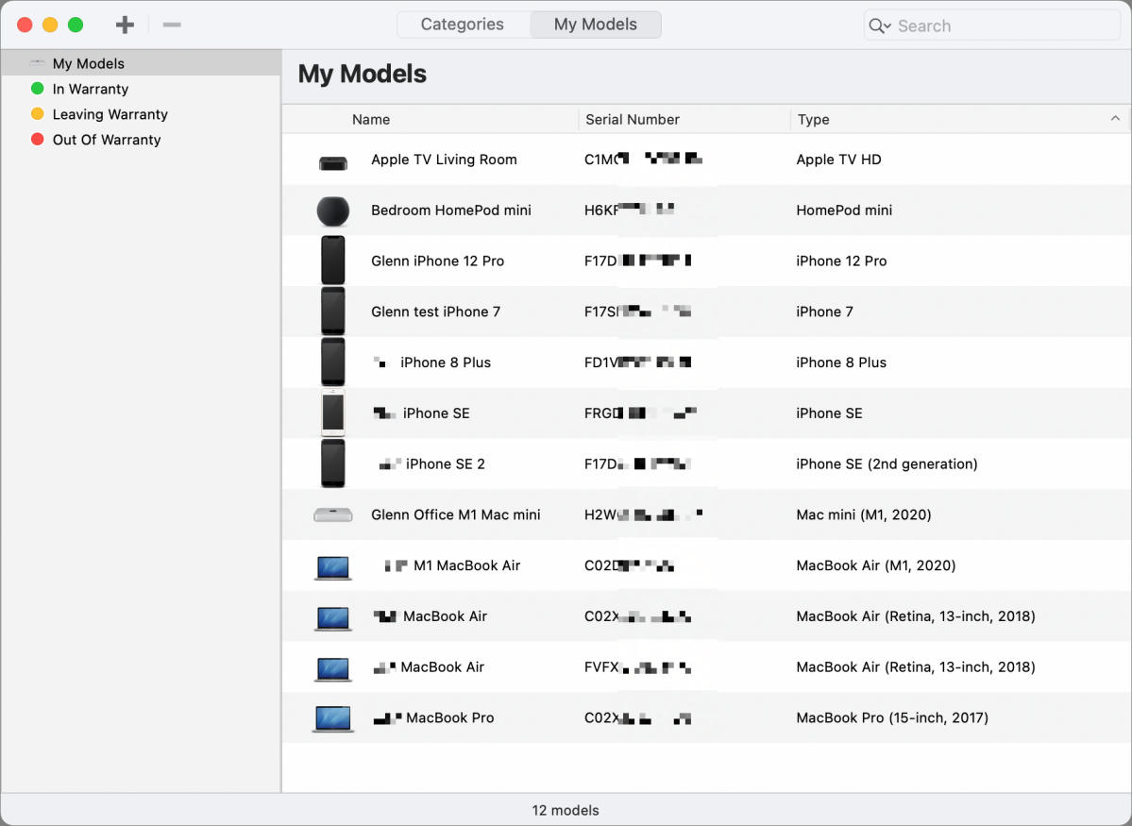
Task: Click the white iPhone SE device icon
Action: point(333,413)
